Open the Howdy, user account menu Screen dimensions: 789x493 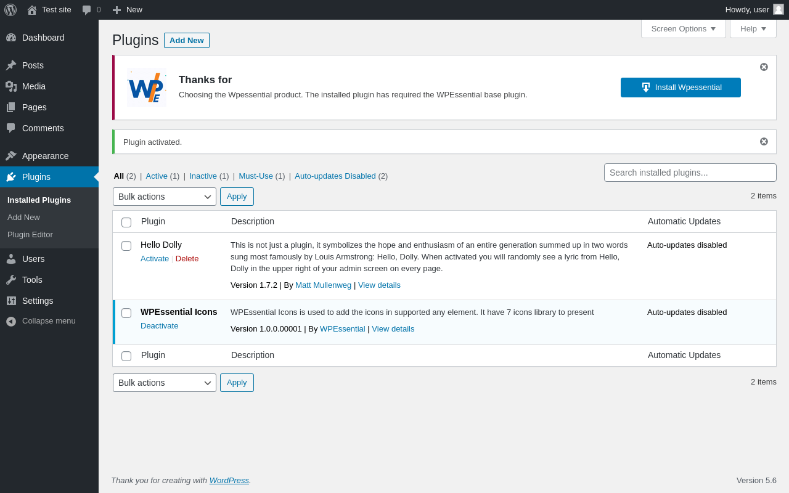click(754, 10)
